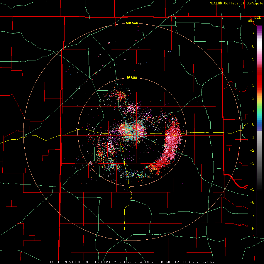Screen dimensions: 264x264
Task: Click the small logo icon after DuPage
Action: coord(261,3)
